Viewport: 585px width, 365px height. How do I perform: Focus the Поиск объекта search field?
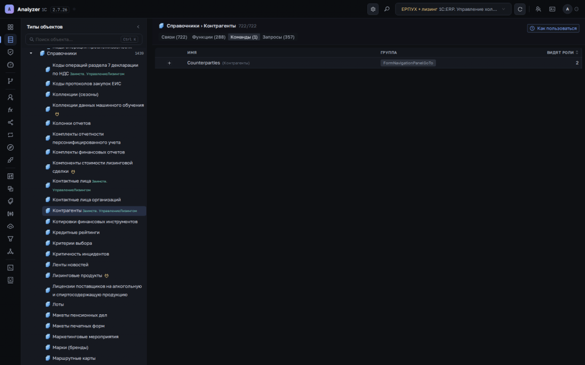pyautogui.click(x=83, y=39)
